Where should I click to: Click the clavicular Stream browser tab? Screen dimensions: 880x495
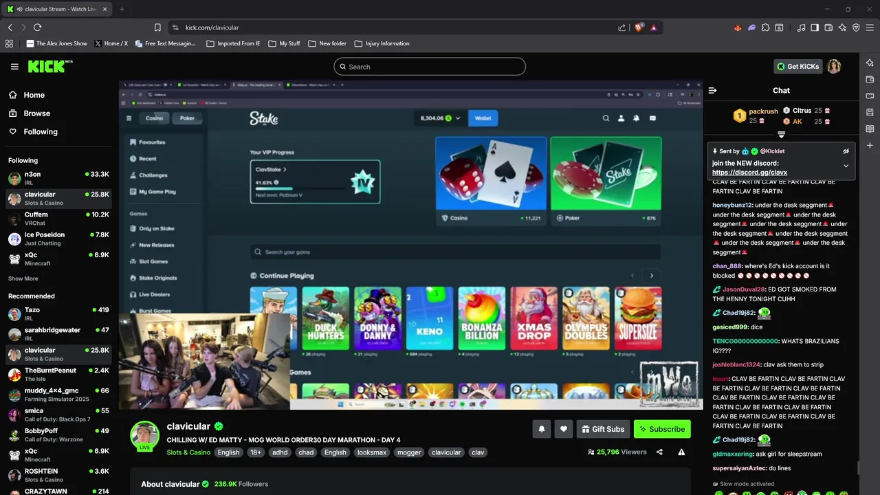(x=58, y=9)
